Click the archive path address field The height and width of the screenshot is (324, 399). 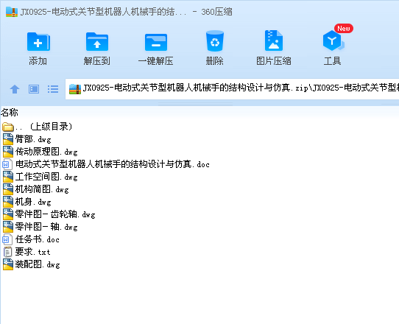232,89
